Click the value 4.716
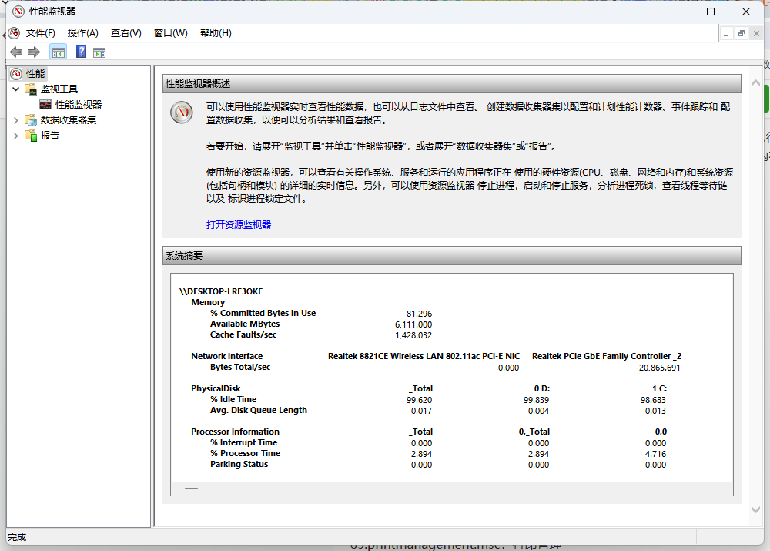The image size is (770, 551). (x=655, y=454)
